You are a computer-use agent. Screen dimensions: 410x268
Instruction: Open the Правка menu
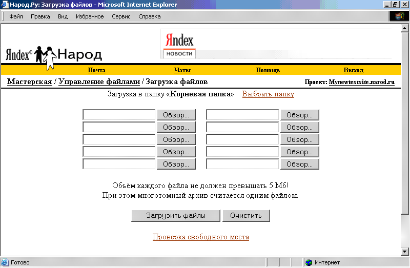[x=40, y=16]
